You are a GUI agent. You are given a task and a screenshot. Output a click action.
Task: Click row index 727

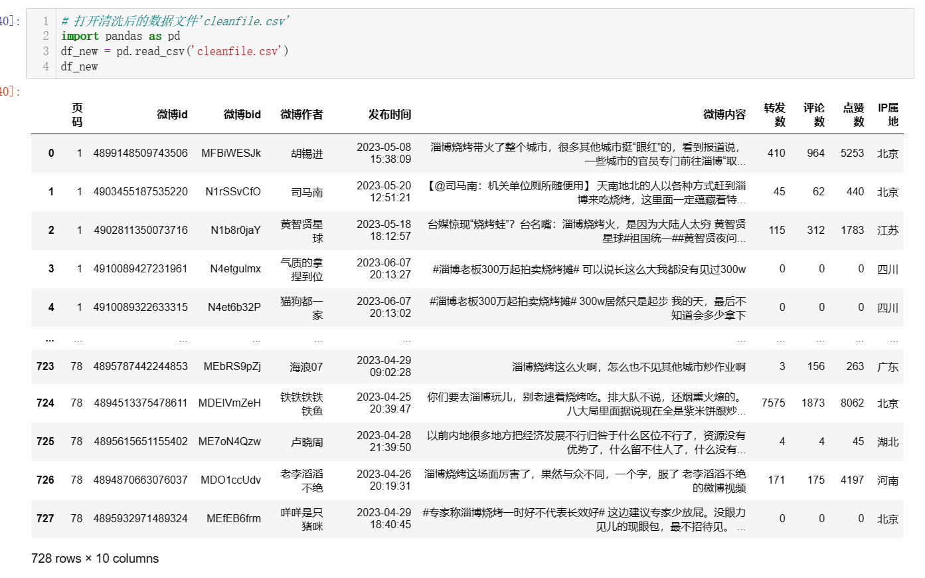45,518
